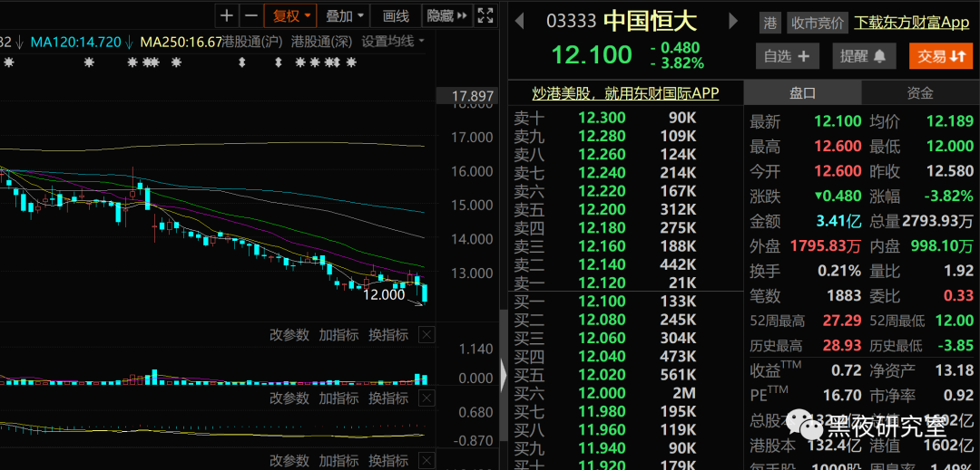Go to previous stock arrow

519,22
